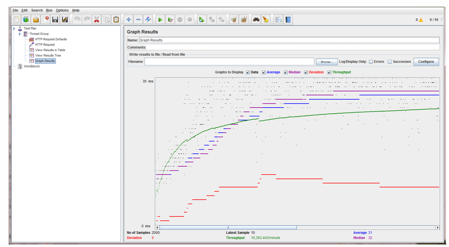Click the Open file folder icon
The image size is (449, 247).
point(36,19)
